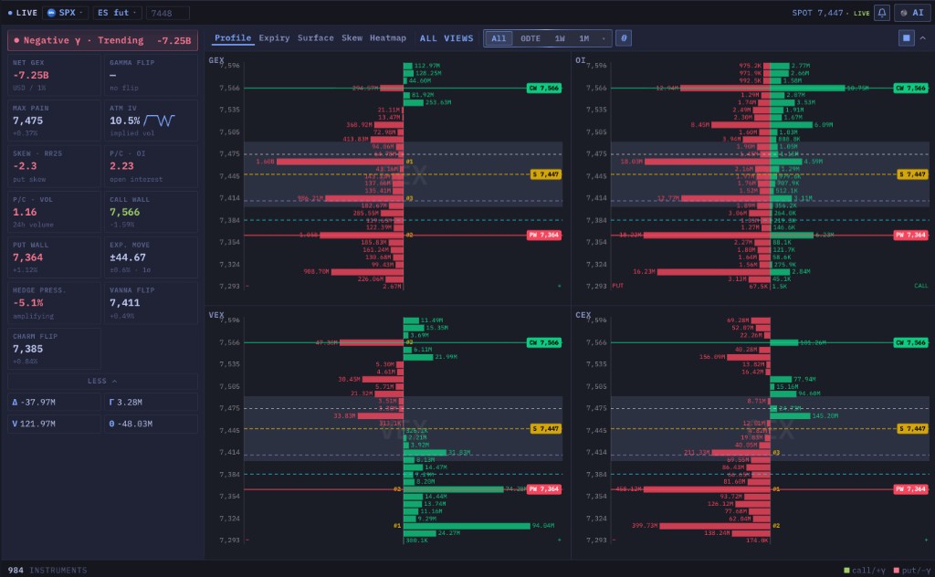Select the All expiry filter
The image size is (935, 577).
(x=499, y=38)
